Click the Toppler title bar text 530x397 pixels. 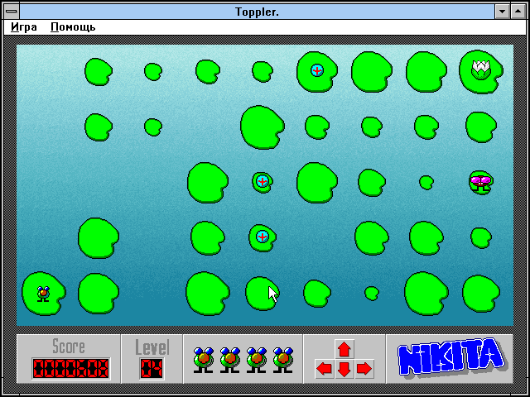pyautogui.click(x=257, y=12)
